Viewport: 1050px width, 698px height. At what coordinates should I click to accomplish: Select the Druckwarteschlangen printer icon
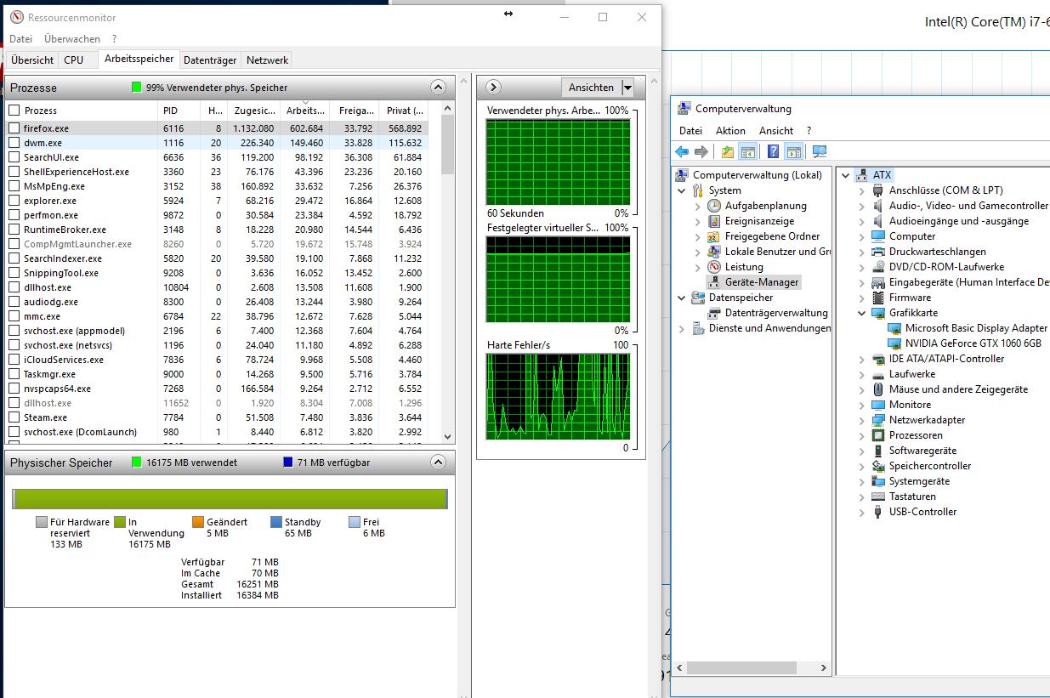(878, 252)
